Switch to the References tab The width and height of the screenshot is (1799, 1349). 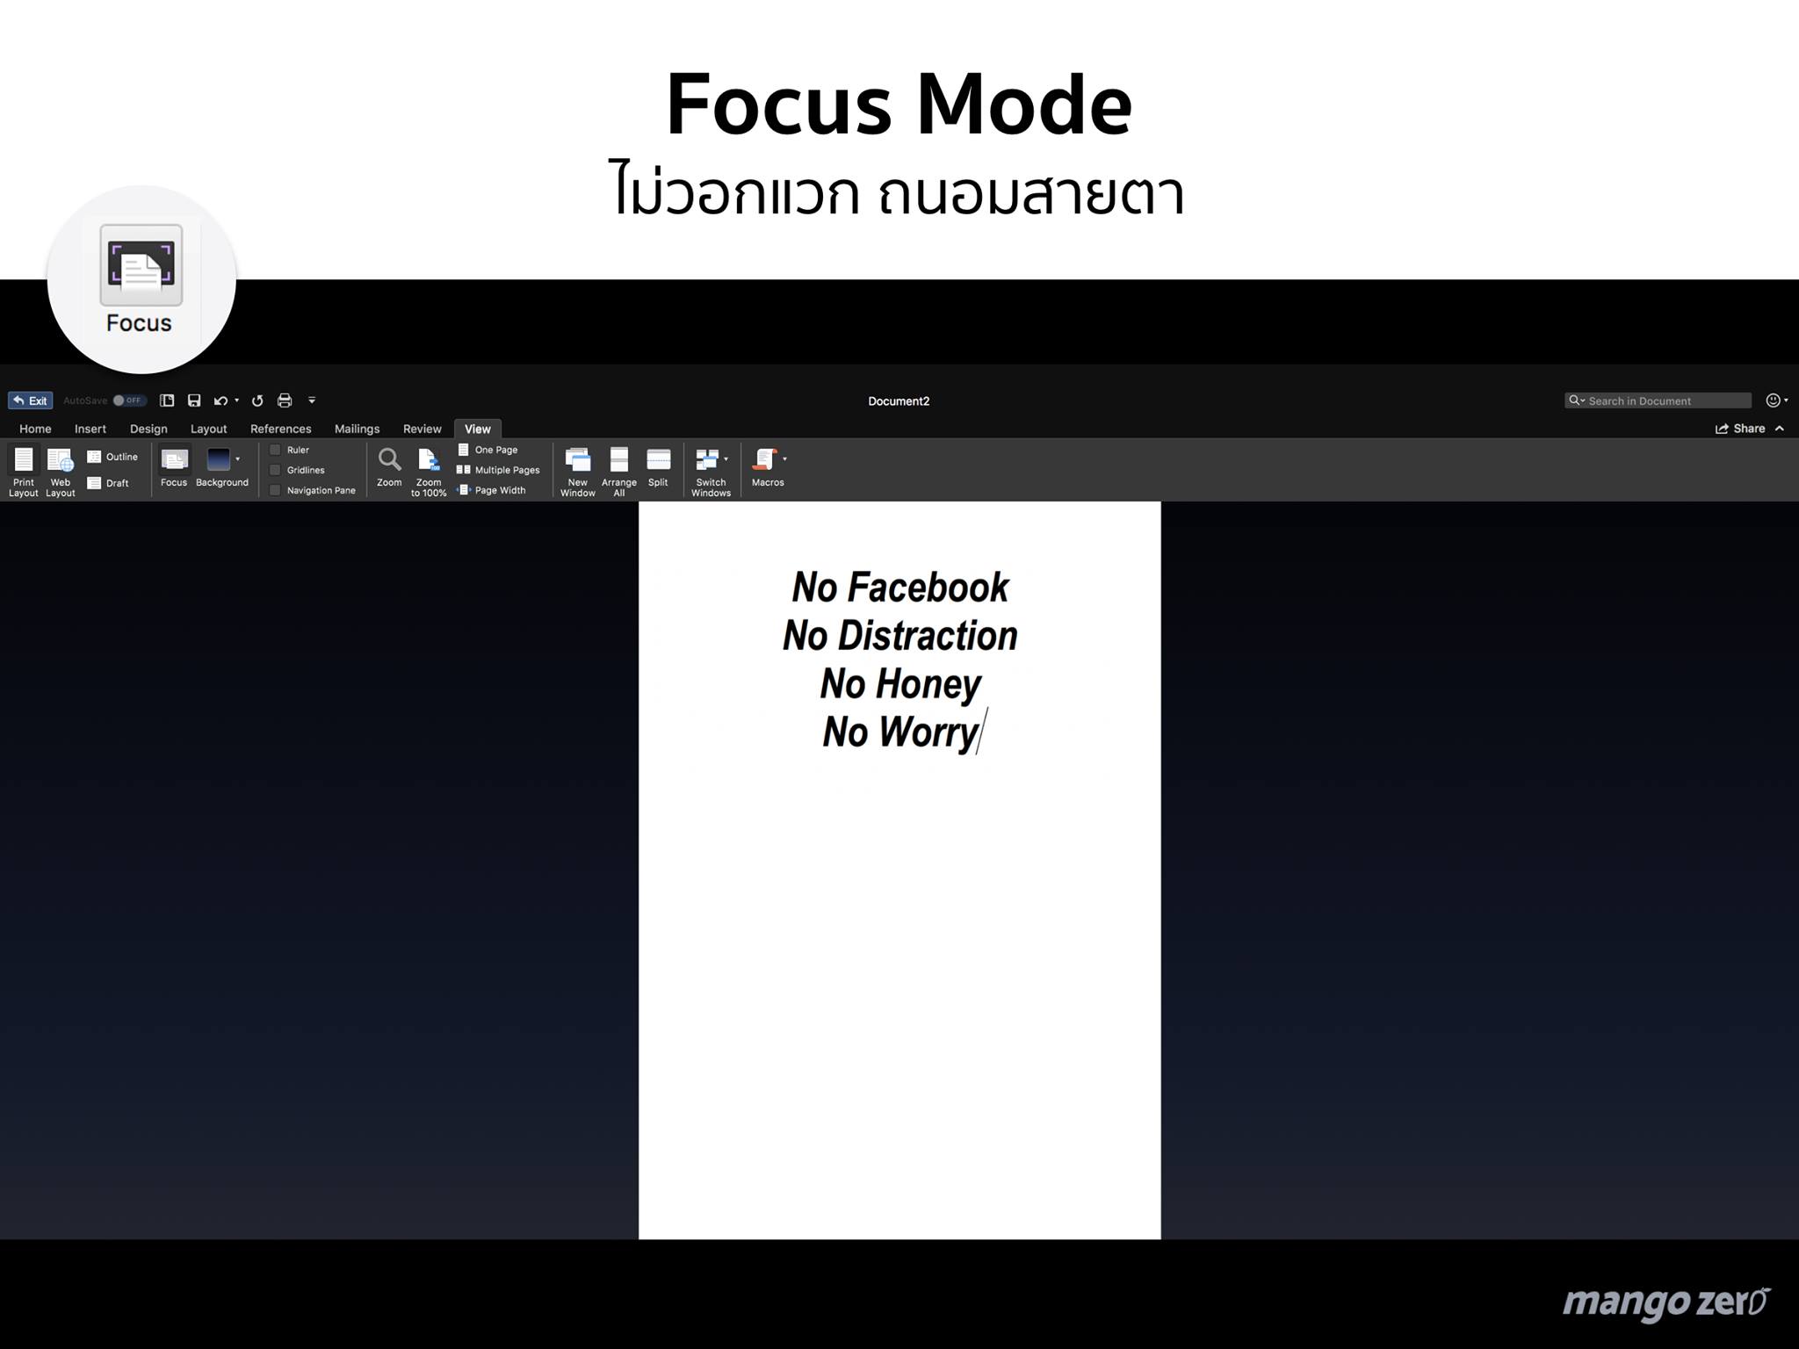pyautogui.click(x=280, y=429)
